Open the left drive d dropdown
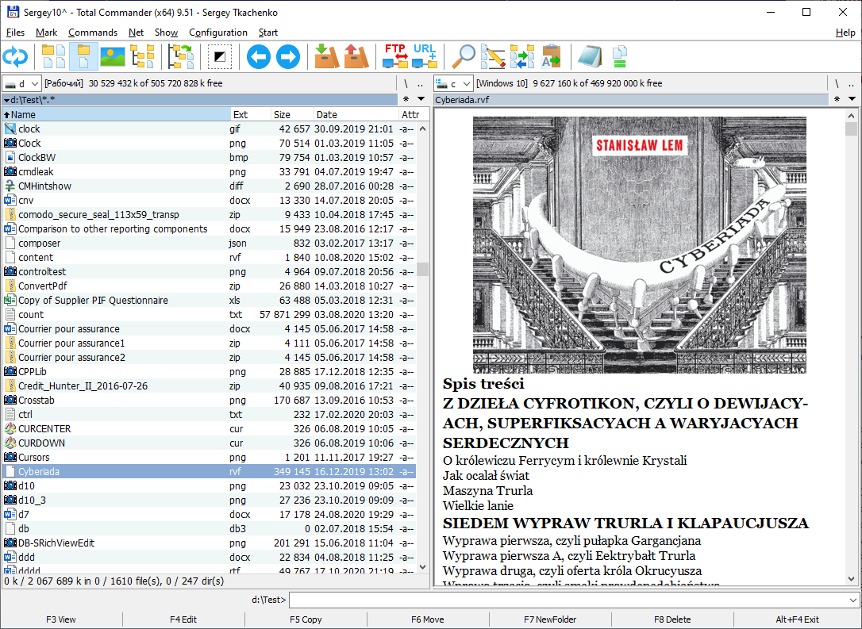The height and width of the screenshot is (629, 862). click(x=21, y=83)
